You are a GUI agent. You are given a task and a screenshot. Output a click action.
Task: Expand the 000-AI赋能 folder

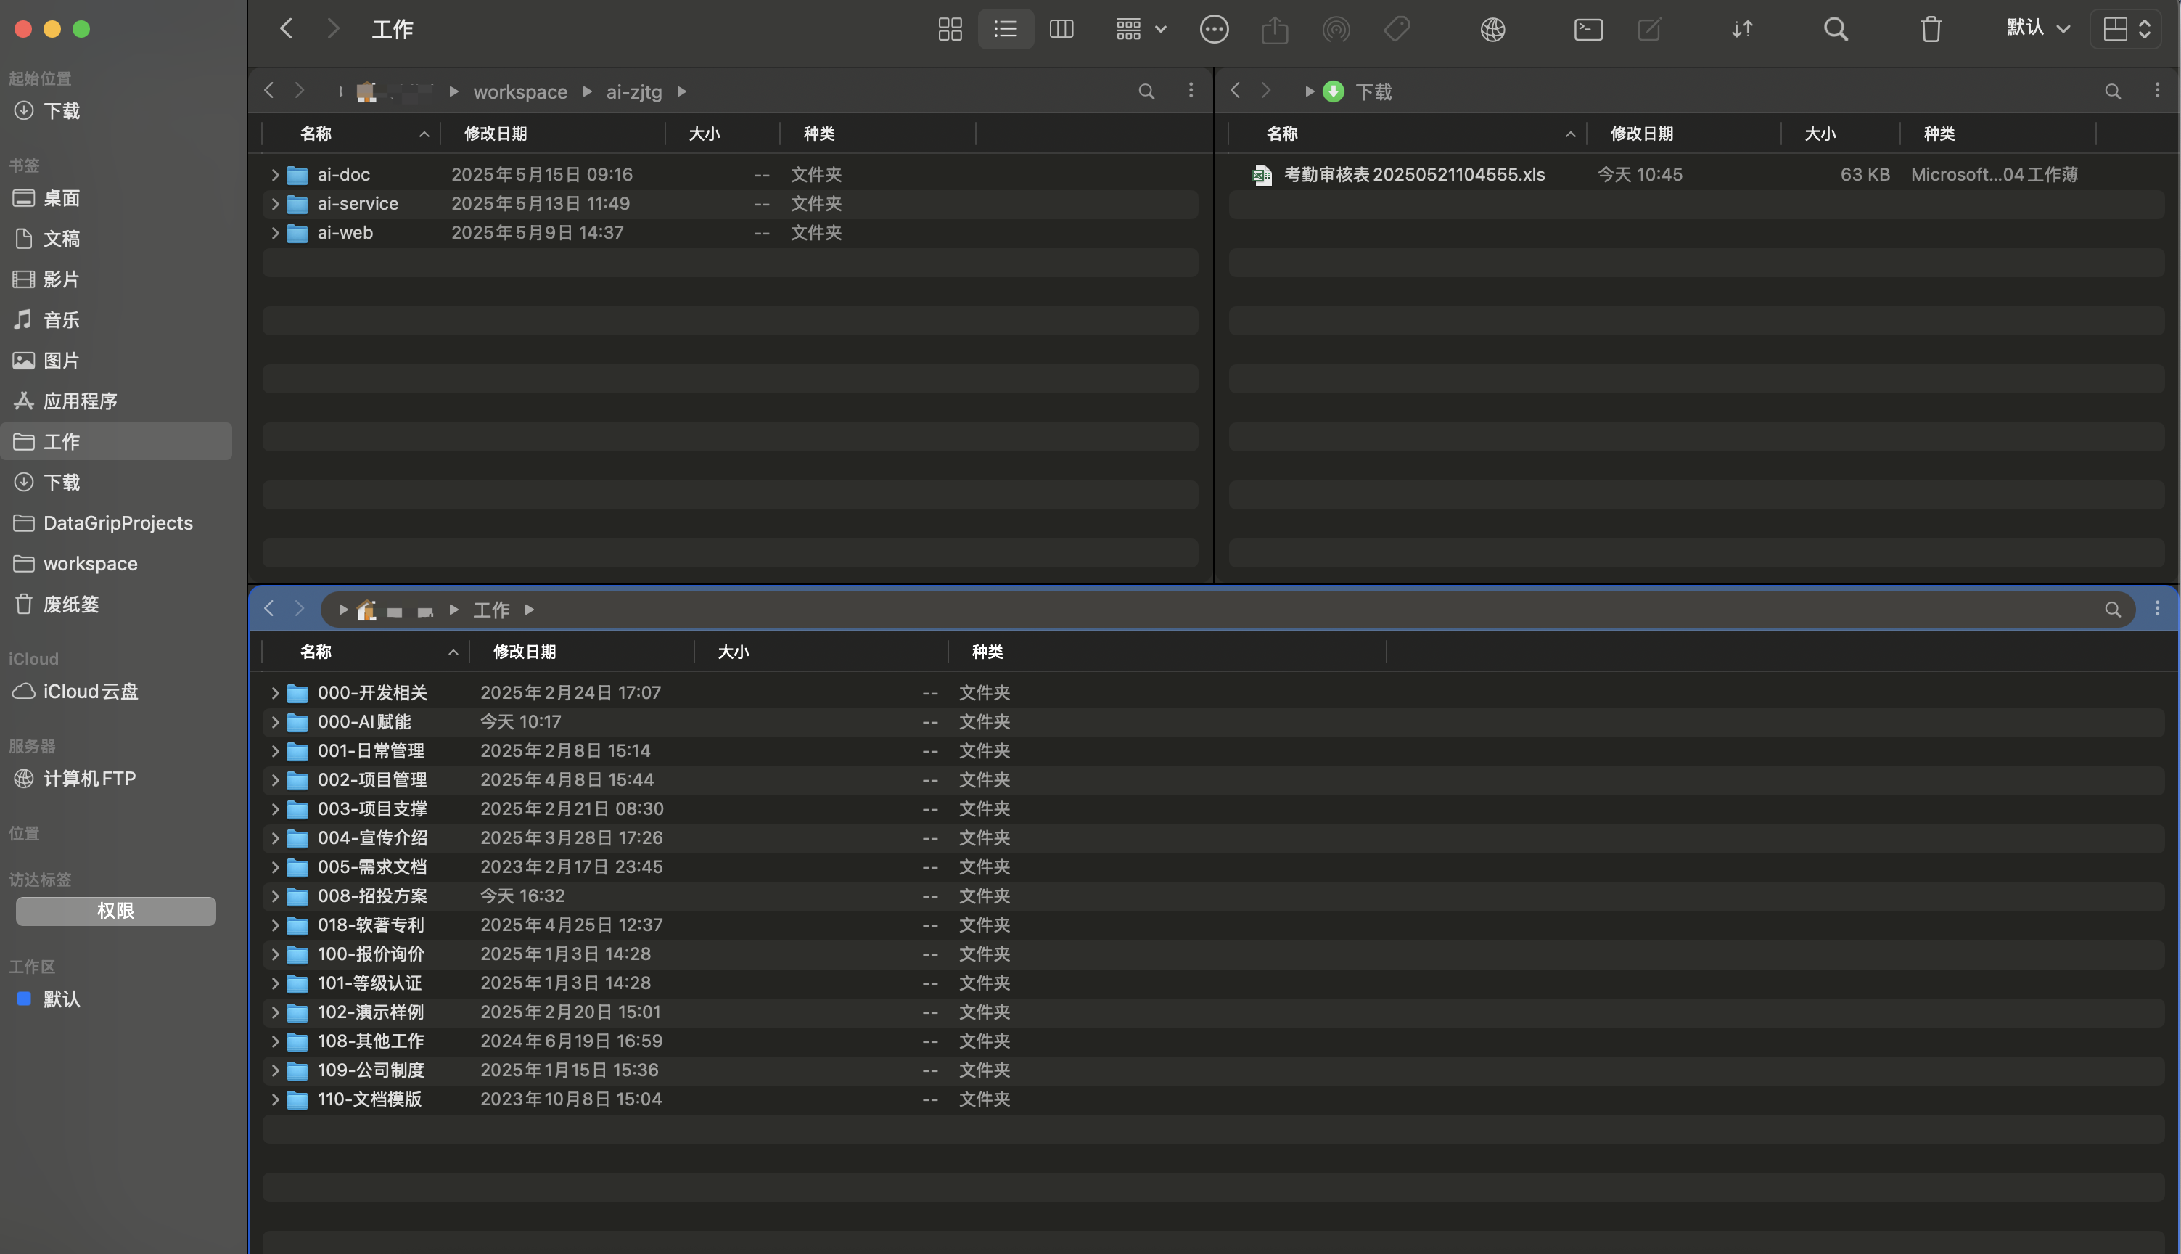[x=275, y=722]
